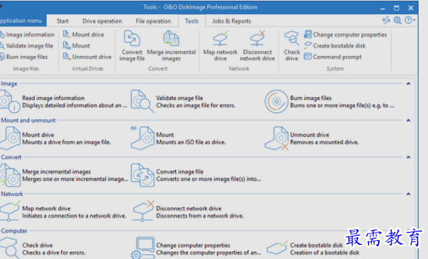Click the Mount ISO file icon in list
This screenshot has height=259, width=428.
click(142, 138)
